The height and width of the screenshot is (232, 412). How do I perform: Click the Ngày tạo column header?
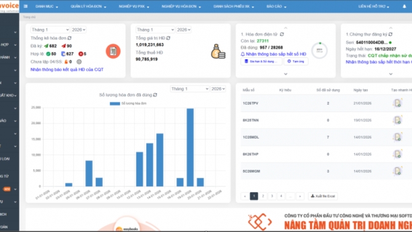(360, 90)
